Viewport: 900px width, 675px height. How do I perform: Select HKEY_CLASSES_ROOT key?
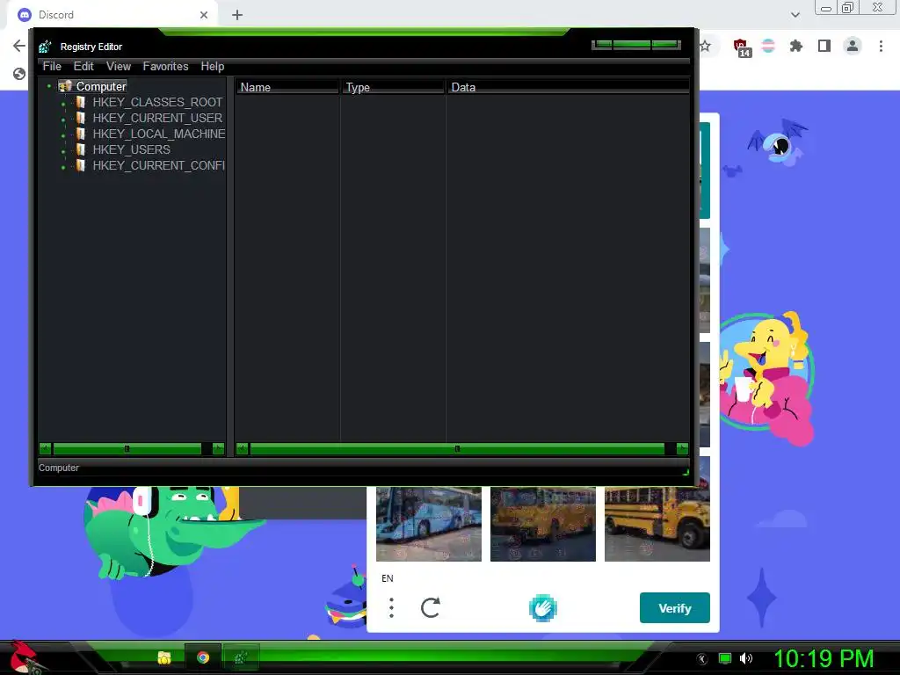[157, 102]
